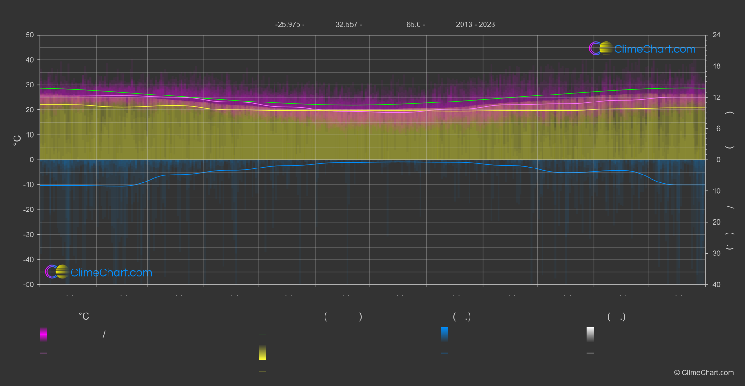Click the 6 tick on the hours axis
745x386 pixels.
(718, 129)
